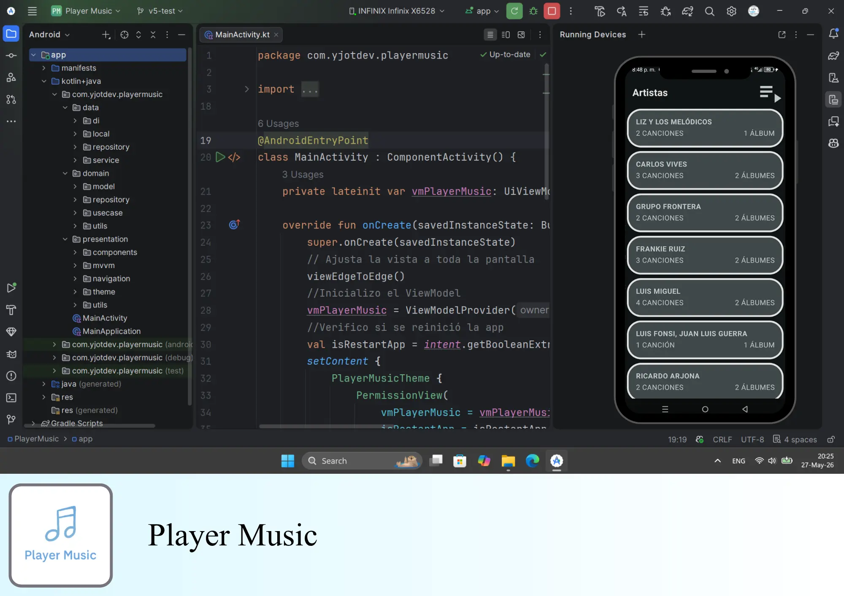Open the Logcat tool window icon
Screen dimensions: 844x596
pos(11,354)
